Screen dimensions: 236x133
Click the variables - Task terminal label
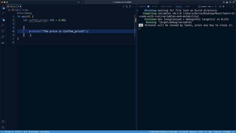click(206, 7)
